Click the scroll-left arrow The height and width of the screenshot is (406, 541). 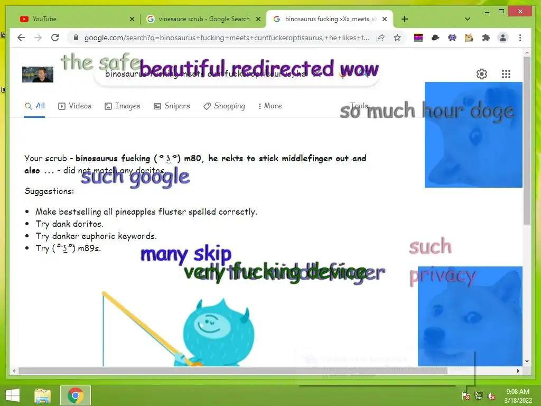[x=14, y=371]
